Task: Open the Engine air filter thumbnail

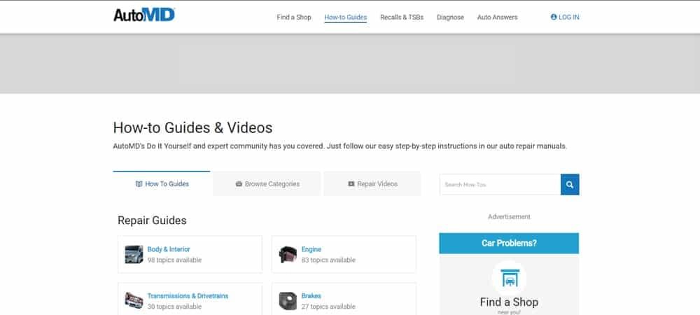Action: pyautogui.click(x=288, y=254)
